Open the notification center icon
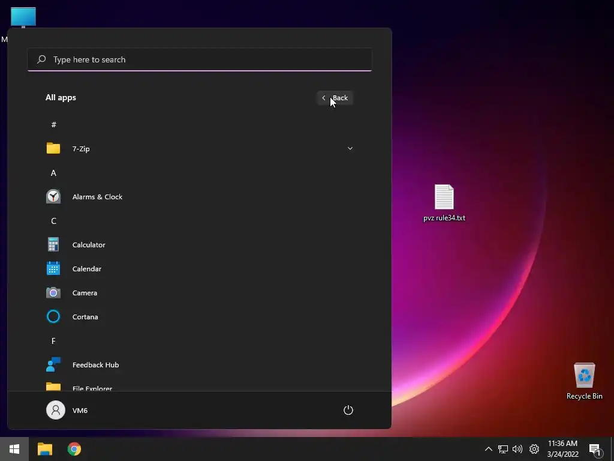This screenshot has width=614, height=461. click(x=595, y=450)
